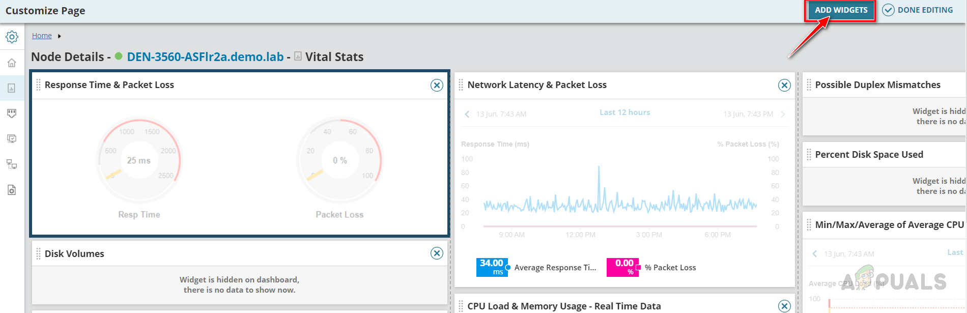Remove the Disk Volumes widget

437,253
